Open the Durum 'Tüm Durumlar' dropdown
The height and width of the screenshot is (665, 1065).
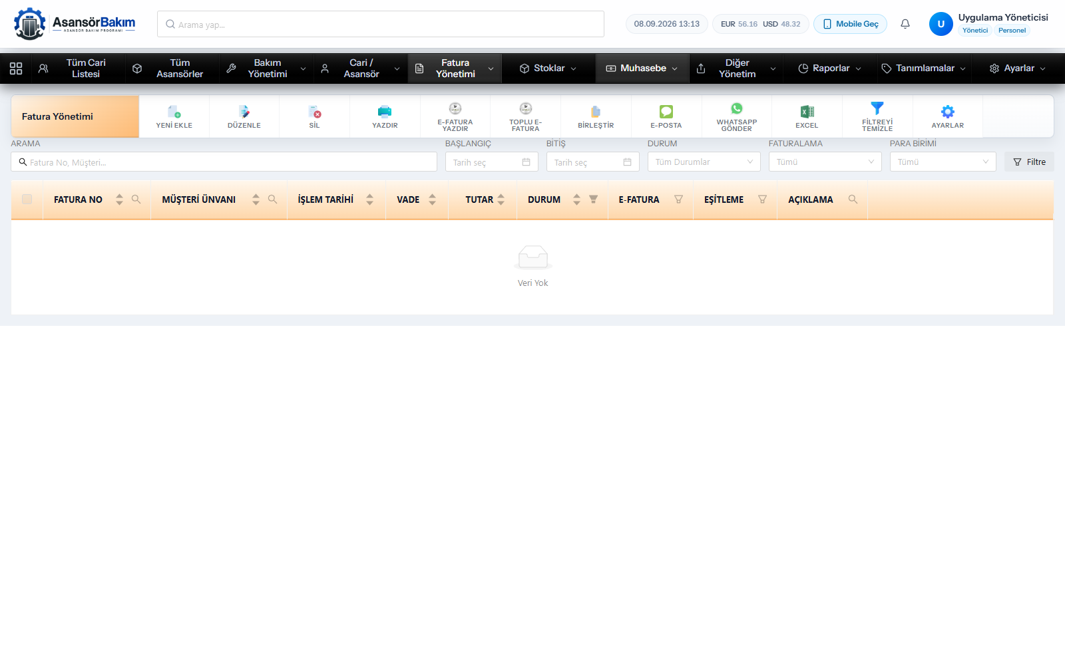click(704, 162)
